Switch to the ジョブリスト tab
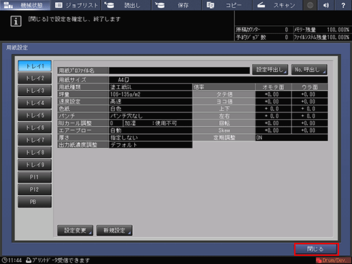 coord(76,5)
